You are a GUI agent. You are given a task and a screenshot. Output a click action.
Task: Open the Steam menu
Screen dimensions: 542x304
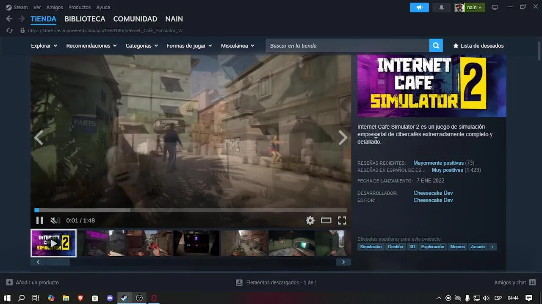(x=17, y=7)
